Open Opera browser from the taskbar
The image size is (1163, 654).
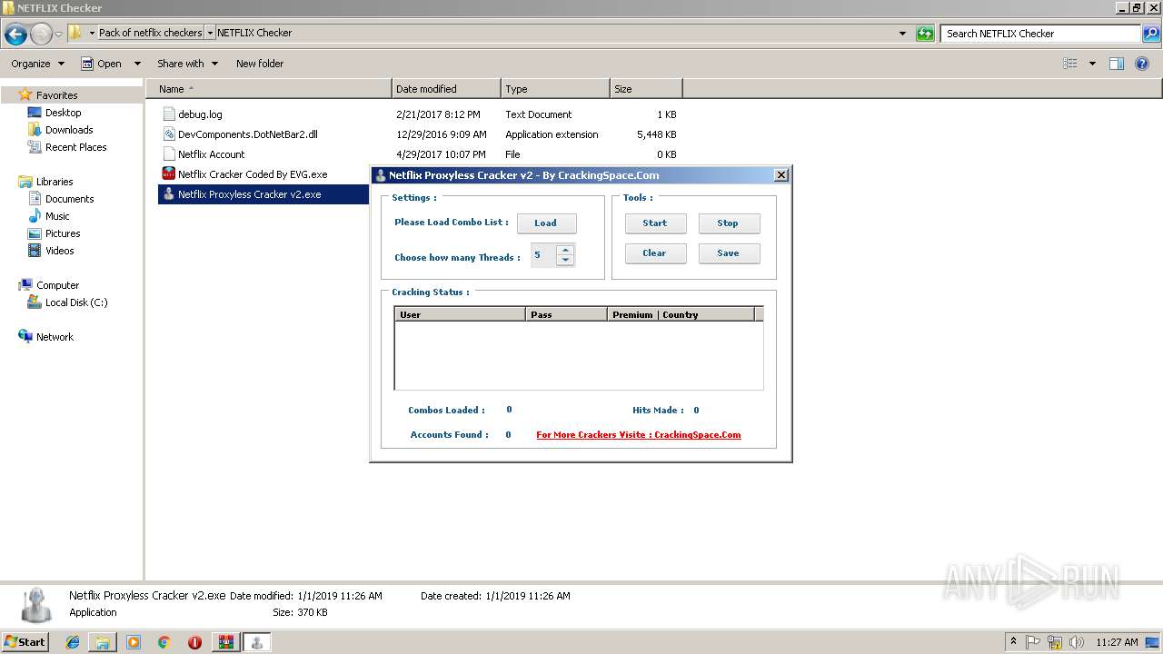tap(194, 642)
